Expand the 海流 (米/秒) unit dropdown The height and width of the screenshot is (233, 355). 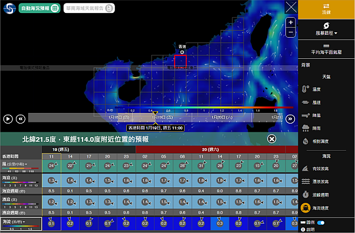click(x=14, y=222)
